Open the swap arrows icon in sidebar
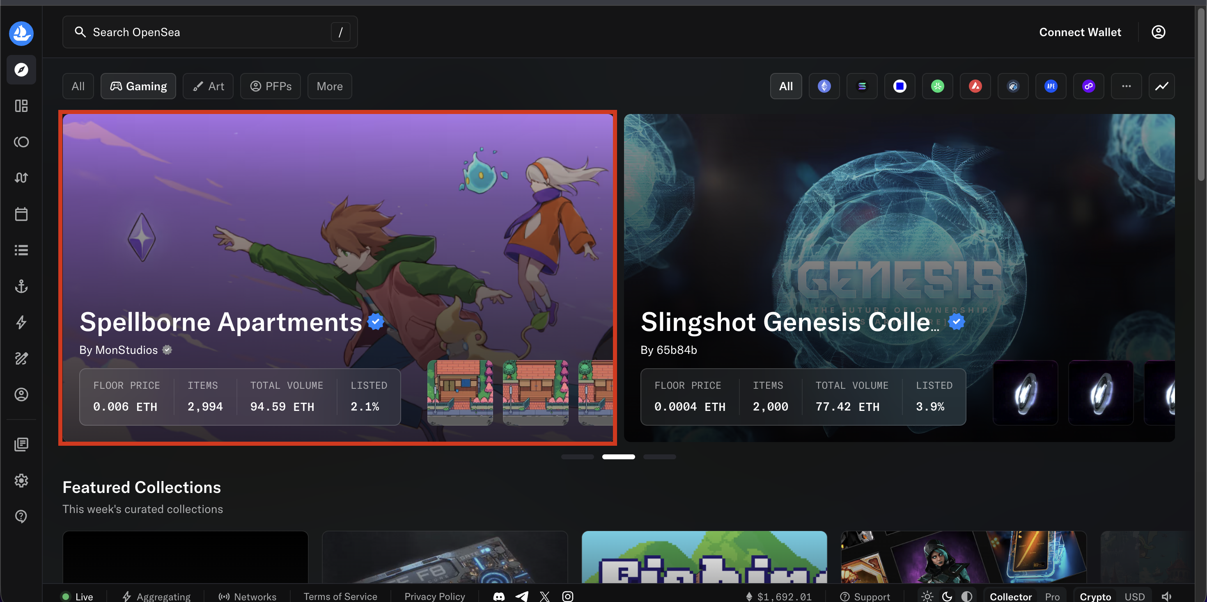1207x602 pixels. click(x=21, y=178)
